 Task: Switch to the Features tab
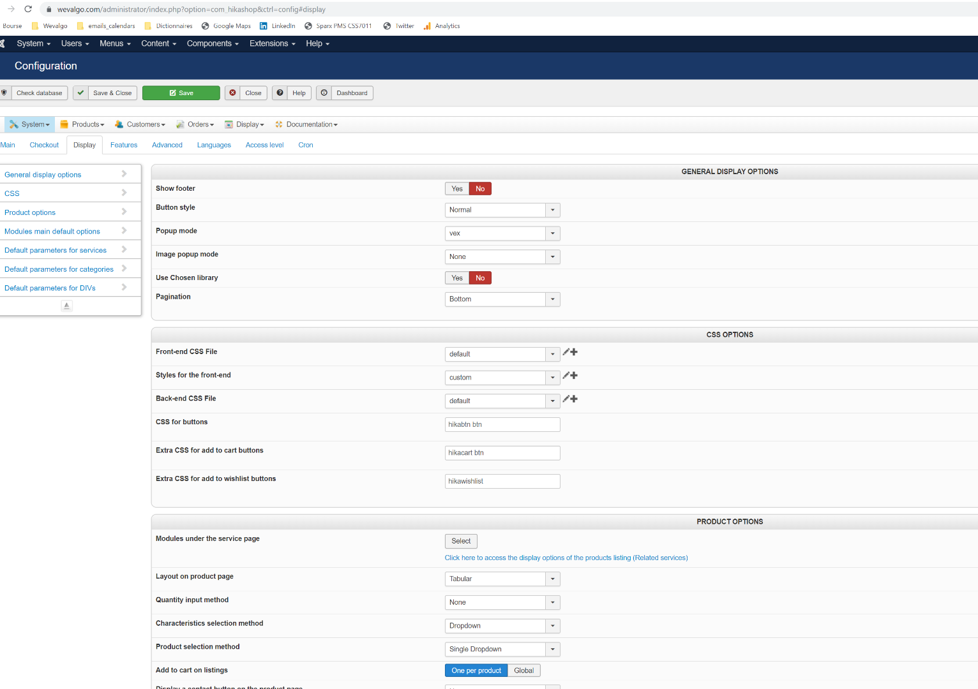click(124, 145)
